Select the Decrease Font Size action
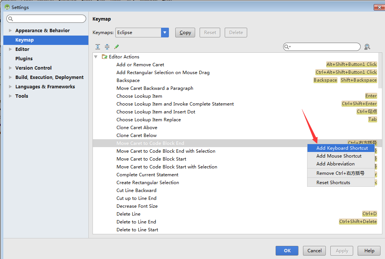 [137, 206]
